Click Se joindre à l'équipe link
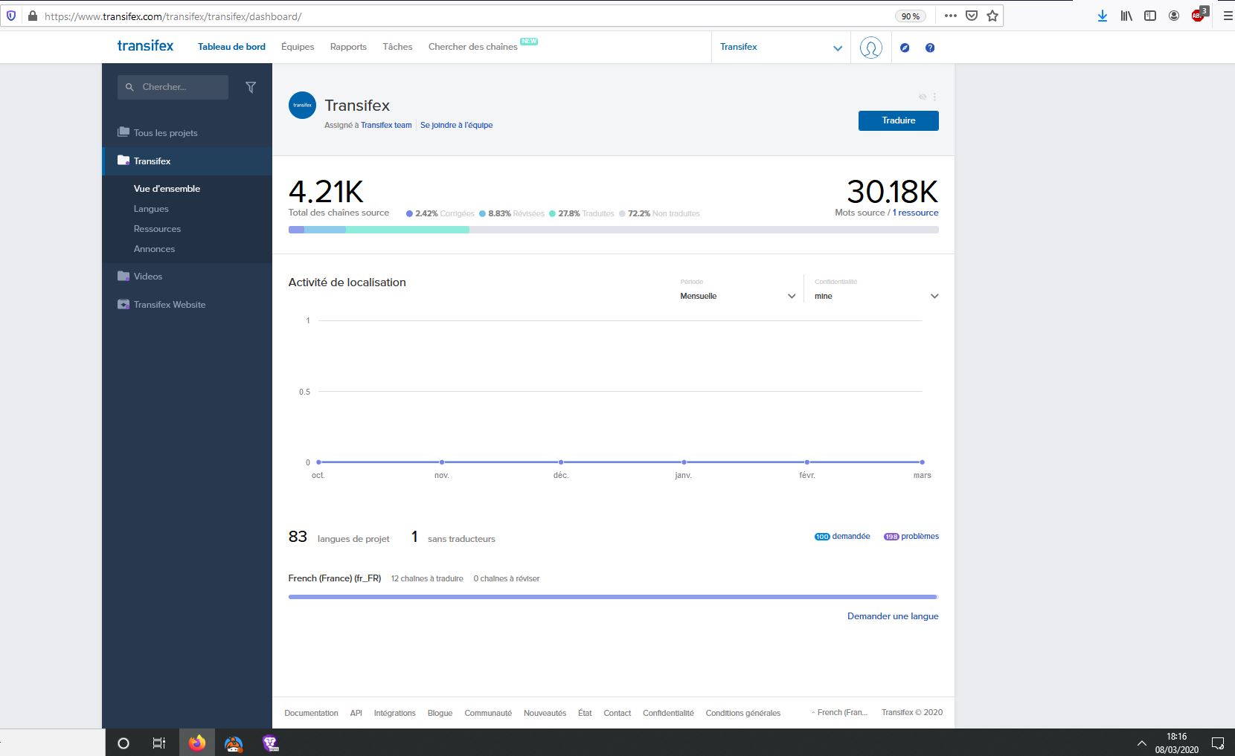This screenshot has height=756, width=1235. [456, 125]
